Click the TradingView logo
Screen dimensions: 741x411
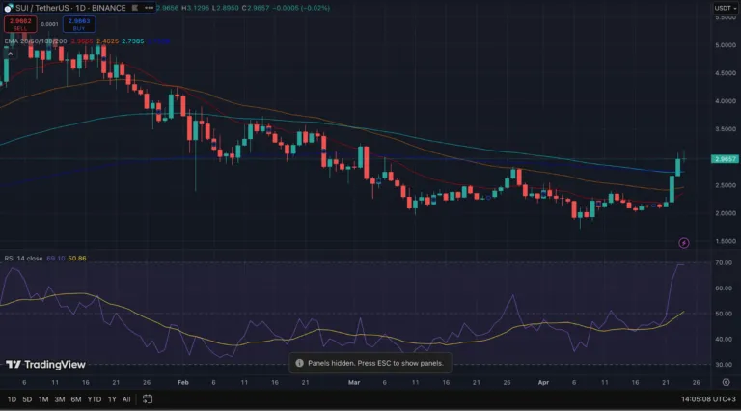pos(45,365)
